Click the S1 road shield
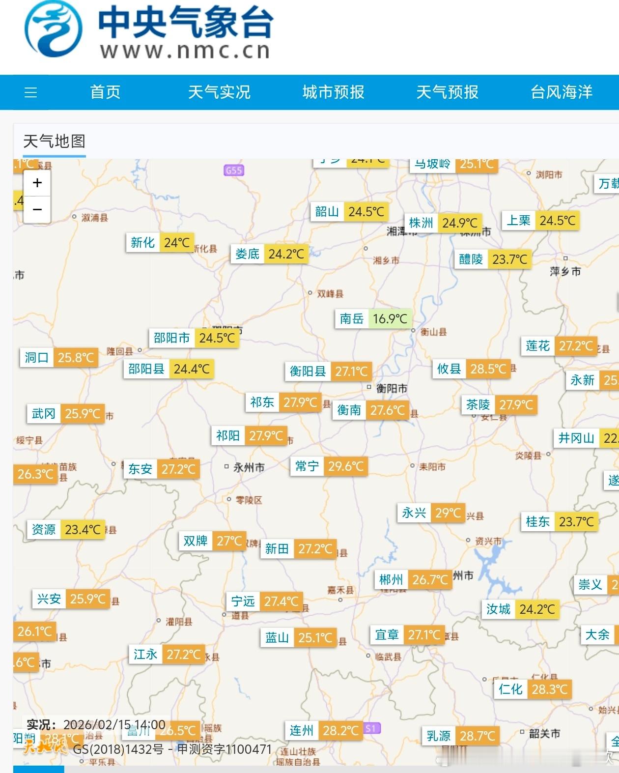Image resolution: width=619 pixels, height=773 pixels. (372, 728)
